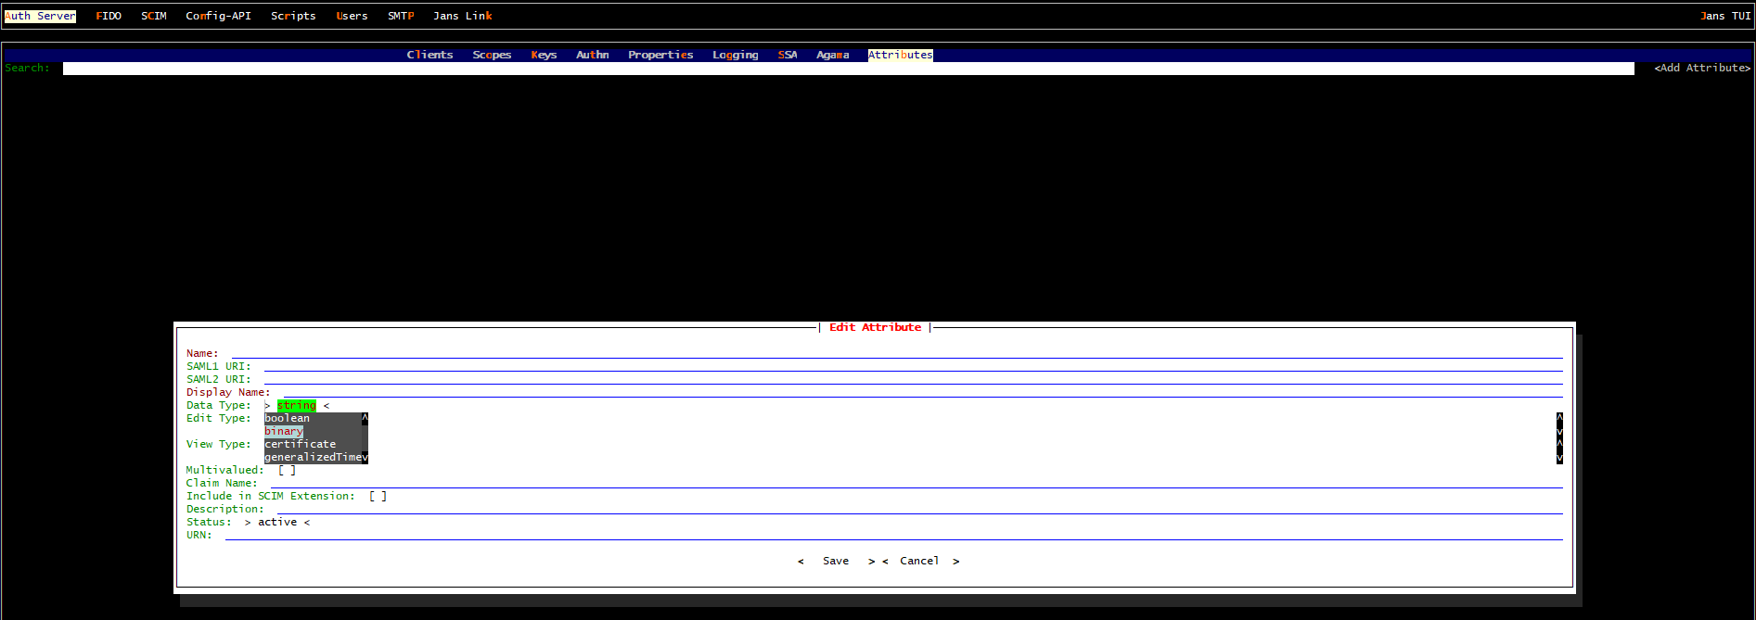Switch to the Keys tab
1756x620 pixels.
[544, 55]
